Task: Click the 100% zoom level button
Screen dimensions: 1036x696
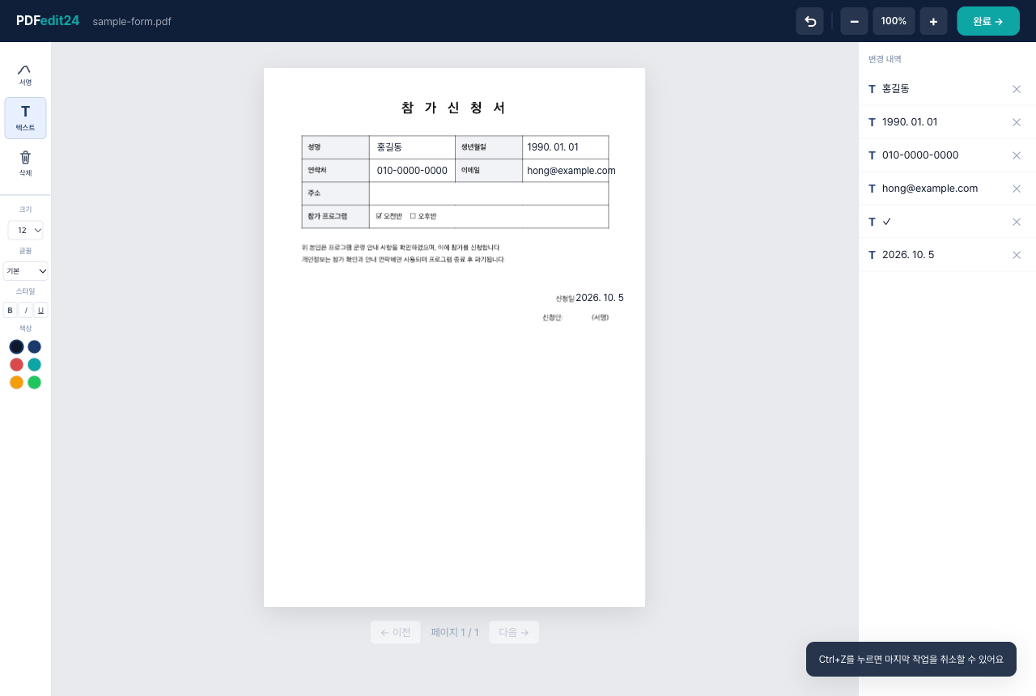Action: tap(894, 21)
